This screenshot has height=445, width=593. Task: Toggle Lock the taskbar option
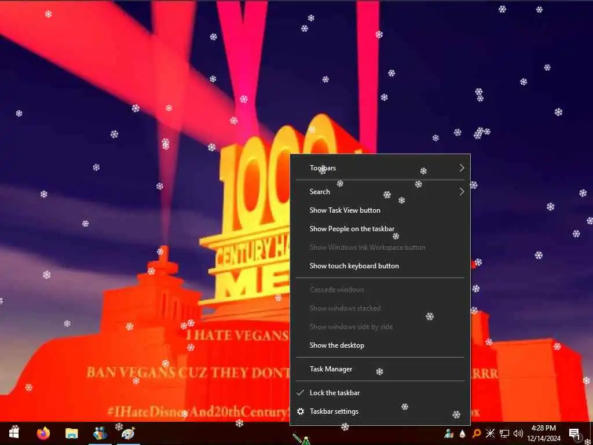(x=380, y=393)
